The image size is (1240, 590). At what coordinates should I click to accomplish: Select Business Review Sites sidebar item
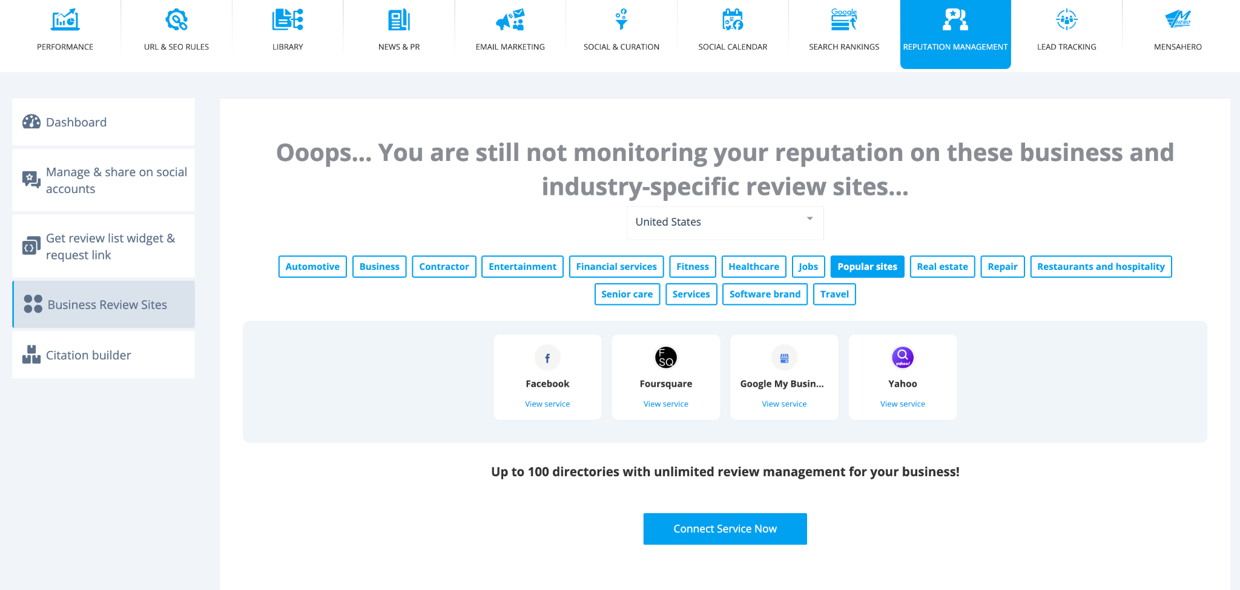pyautogui.click(x=104, y=304)
